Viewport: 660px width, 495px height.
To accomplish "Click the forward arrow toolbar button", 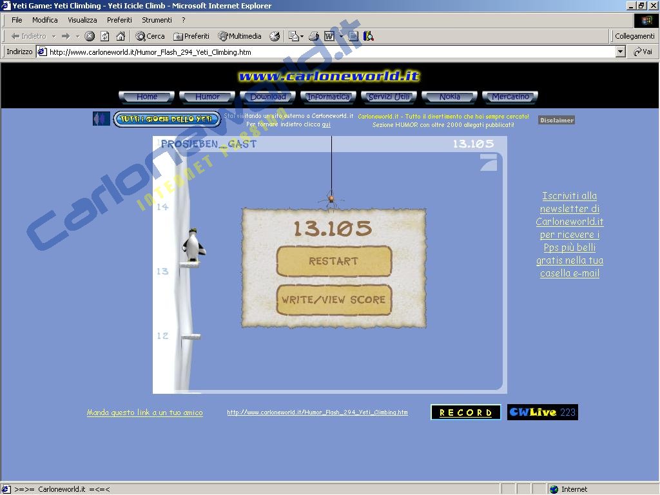I will 66,36.
